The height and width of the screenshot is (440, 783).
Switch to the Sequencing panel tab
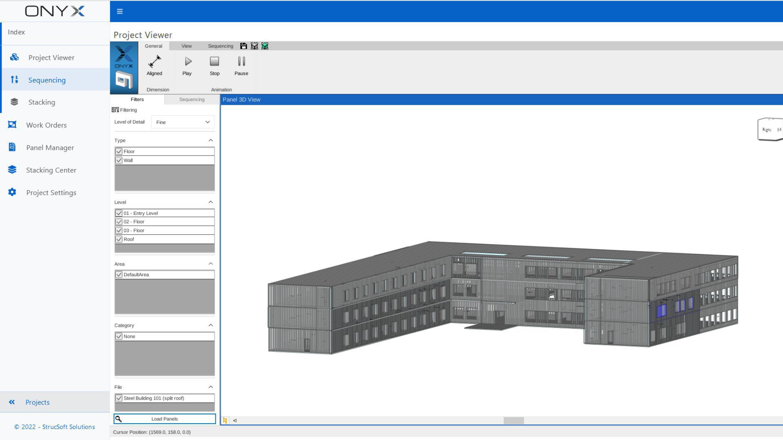pyautogui.click(x=191, y=99)
